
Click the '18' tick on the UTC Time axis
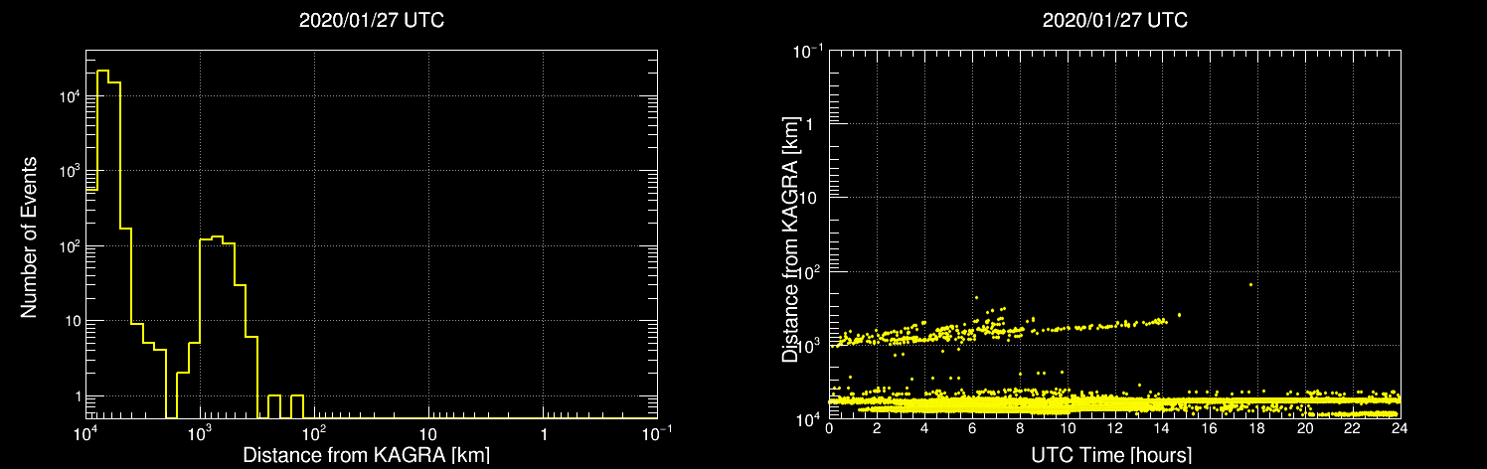coord(1257,428)
